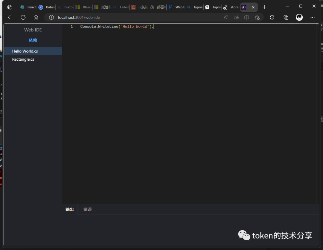Open the Hello World.cs file
The image size is (323, 250).
coord(25,51)
